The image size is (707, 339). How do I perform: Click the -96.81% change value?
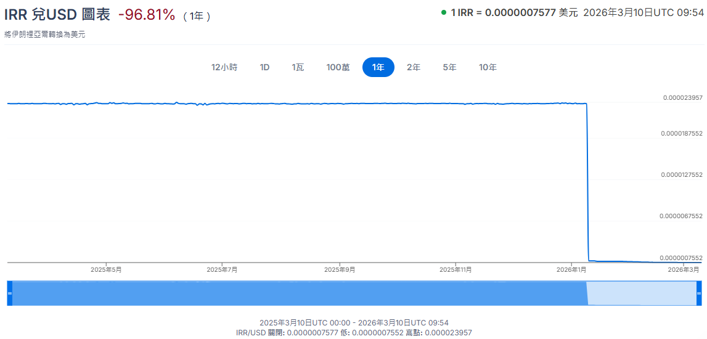[147, 15]
